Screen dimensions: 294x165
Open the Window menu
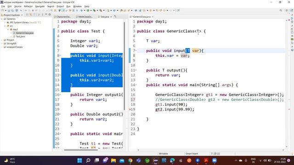(x=77, y=6)
